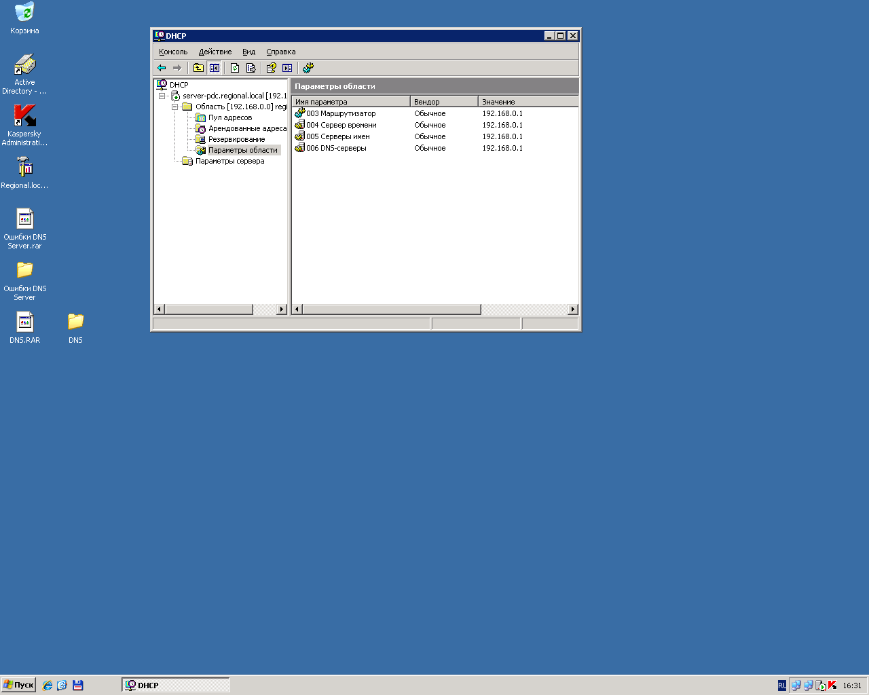Select the Kaspersky Administration desktop shortcut

click(x=24, y=126)
